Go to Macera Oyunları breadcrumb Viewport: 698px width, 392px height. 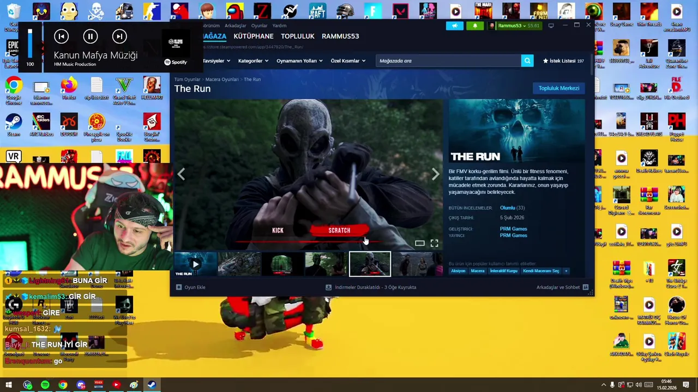222,79
